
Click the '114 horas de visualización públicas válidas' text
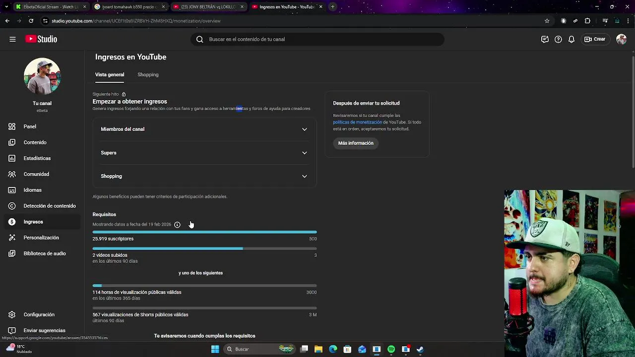point(137,292)
